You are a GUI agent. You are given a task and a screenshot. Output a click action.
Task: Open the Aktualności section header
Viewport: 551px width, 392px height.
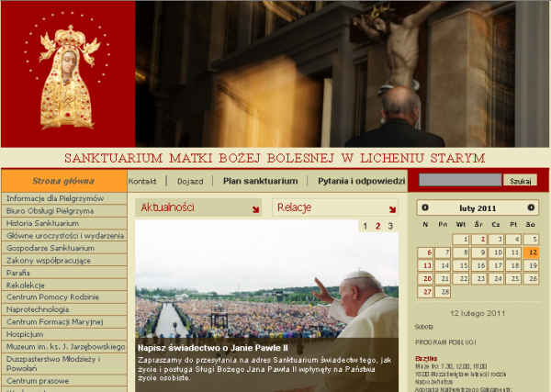click(x=198, y=207)
